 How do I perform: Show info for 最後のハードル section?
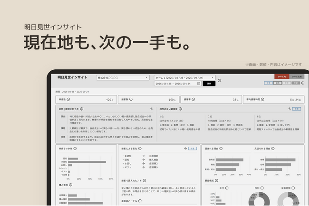(x=140, y=201)
